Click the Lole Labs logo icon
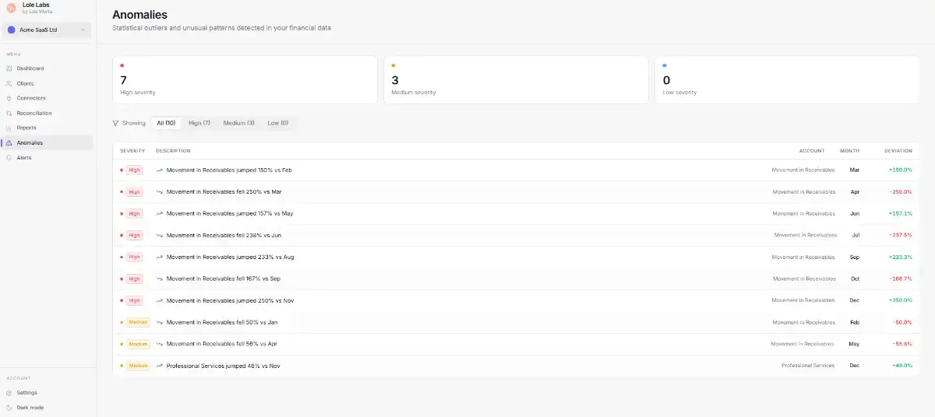 [x=11, y=8]
